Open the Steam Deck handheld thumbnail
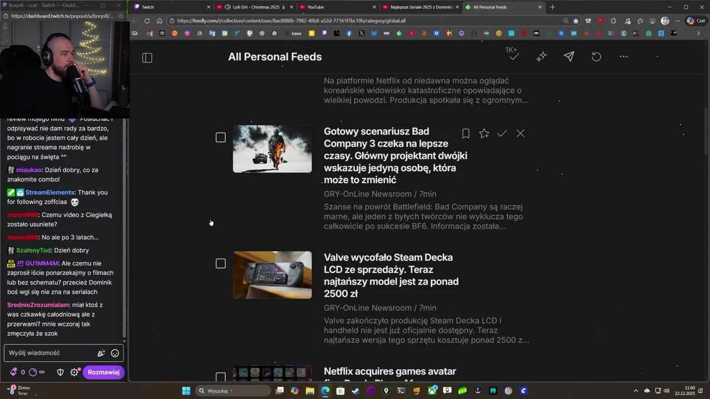The image size is (710, 399). 272,275
